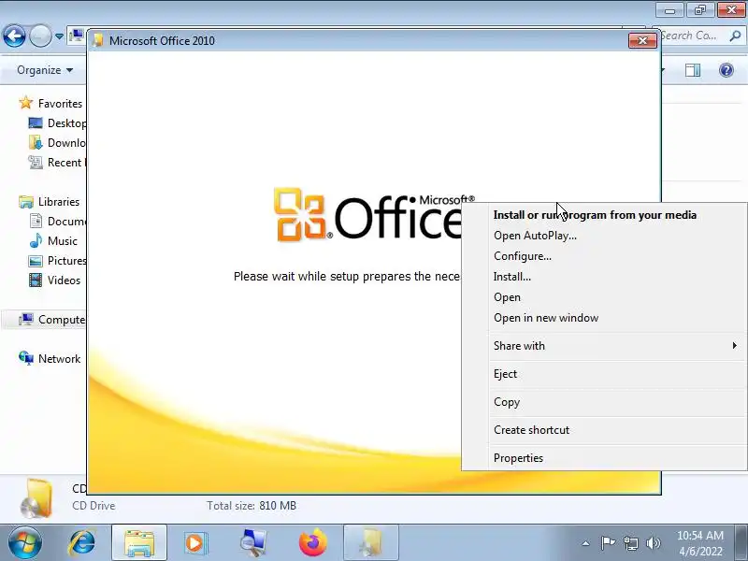Click the volume speaker tray icon

pyautogui.click(x=653, y=543)
